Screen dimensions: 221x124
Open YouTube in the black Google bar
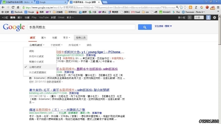(x=44, y=18)
